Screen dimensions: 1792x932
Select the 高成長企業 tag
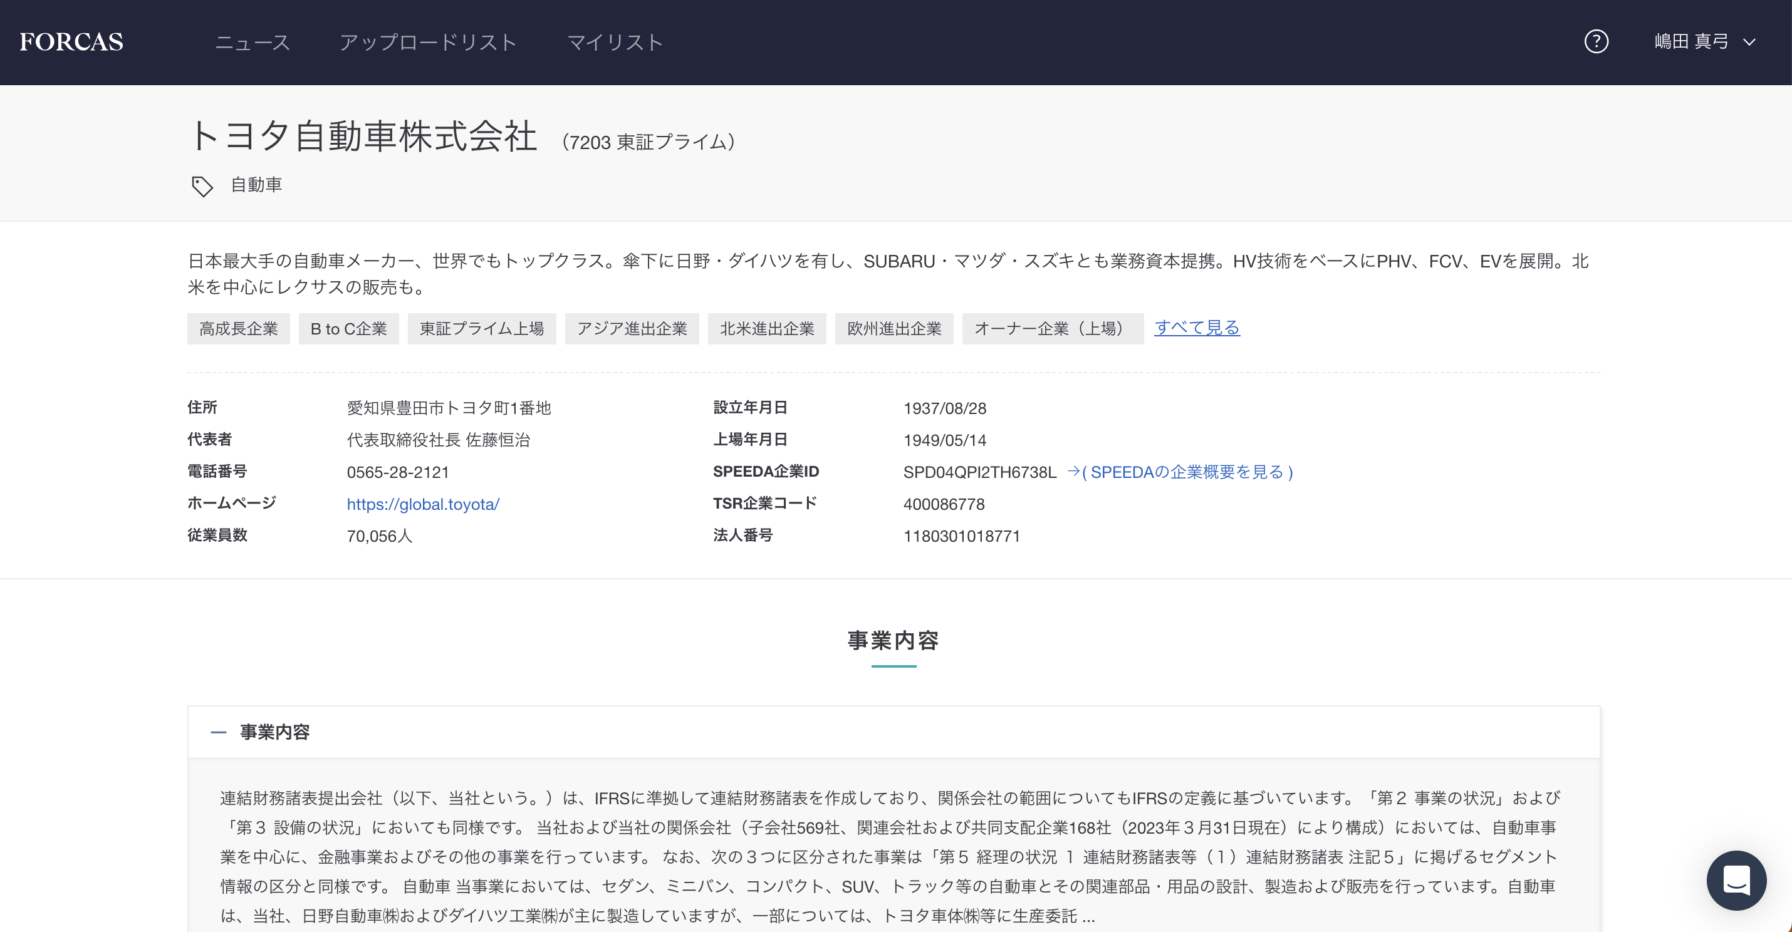click(x=238, y=328)
